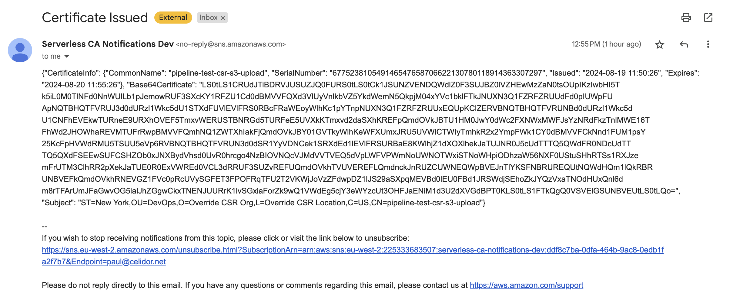The image size is (733, 306).
Task: Open the email in a new window
Action: (x=708, y=18)
